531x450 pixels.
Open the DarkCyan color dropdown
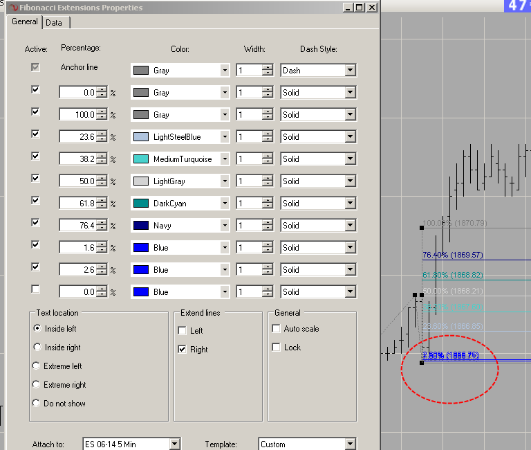point(225,204)
